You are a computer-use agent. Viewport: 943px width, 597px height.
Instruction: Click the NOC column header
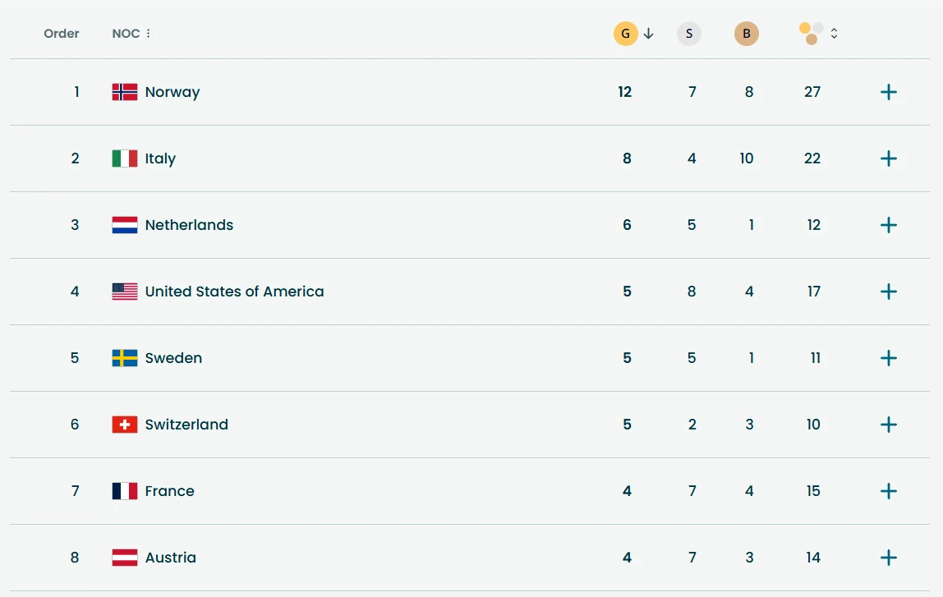pos(125,33)
